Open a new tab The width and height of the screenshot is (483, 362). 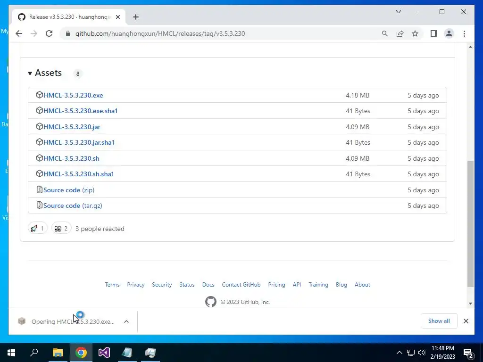136,17
